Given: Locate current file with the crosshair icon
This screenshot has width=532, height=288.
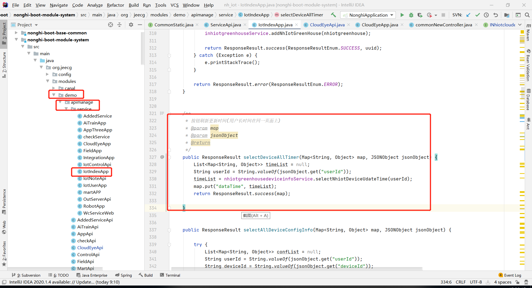Looking at the screenshot, I should pyautogui.click(x=111, y=25).
